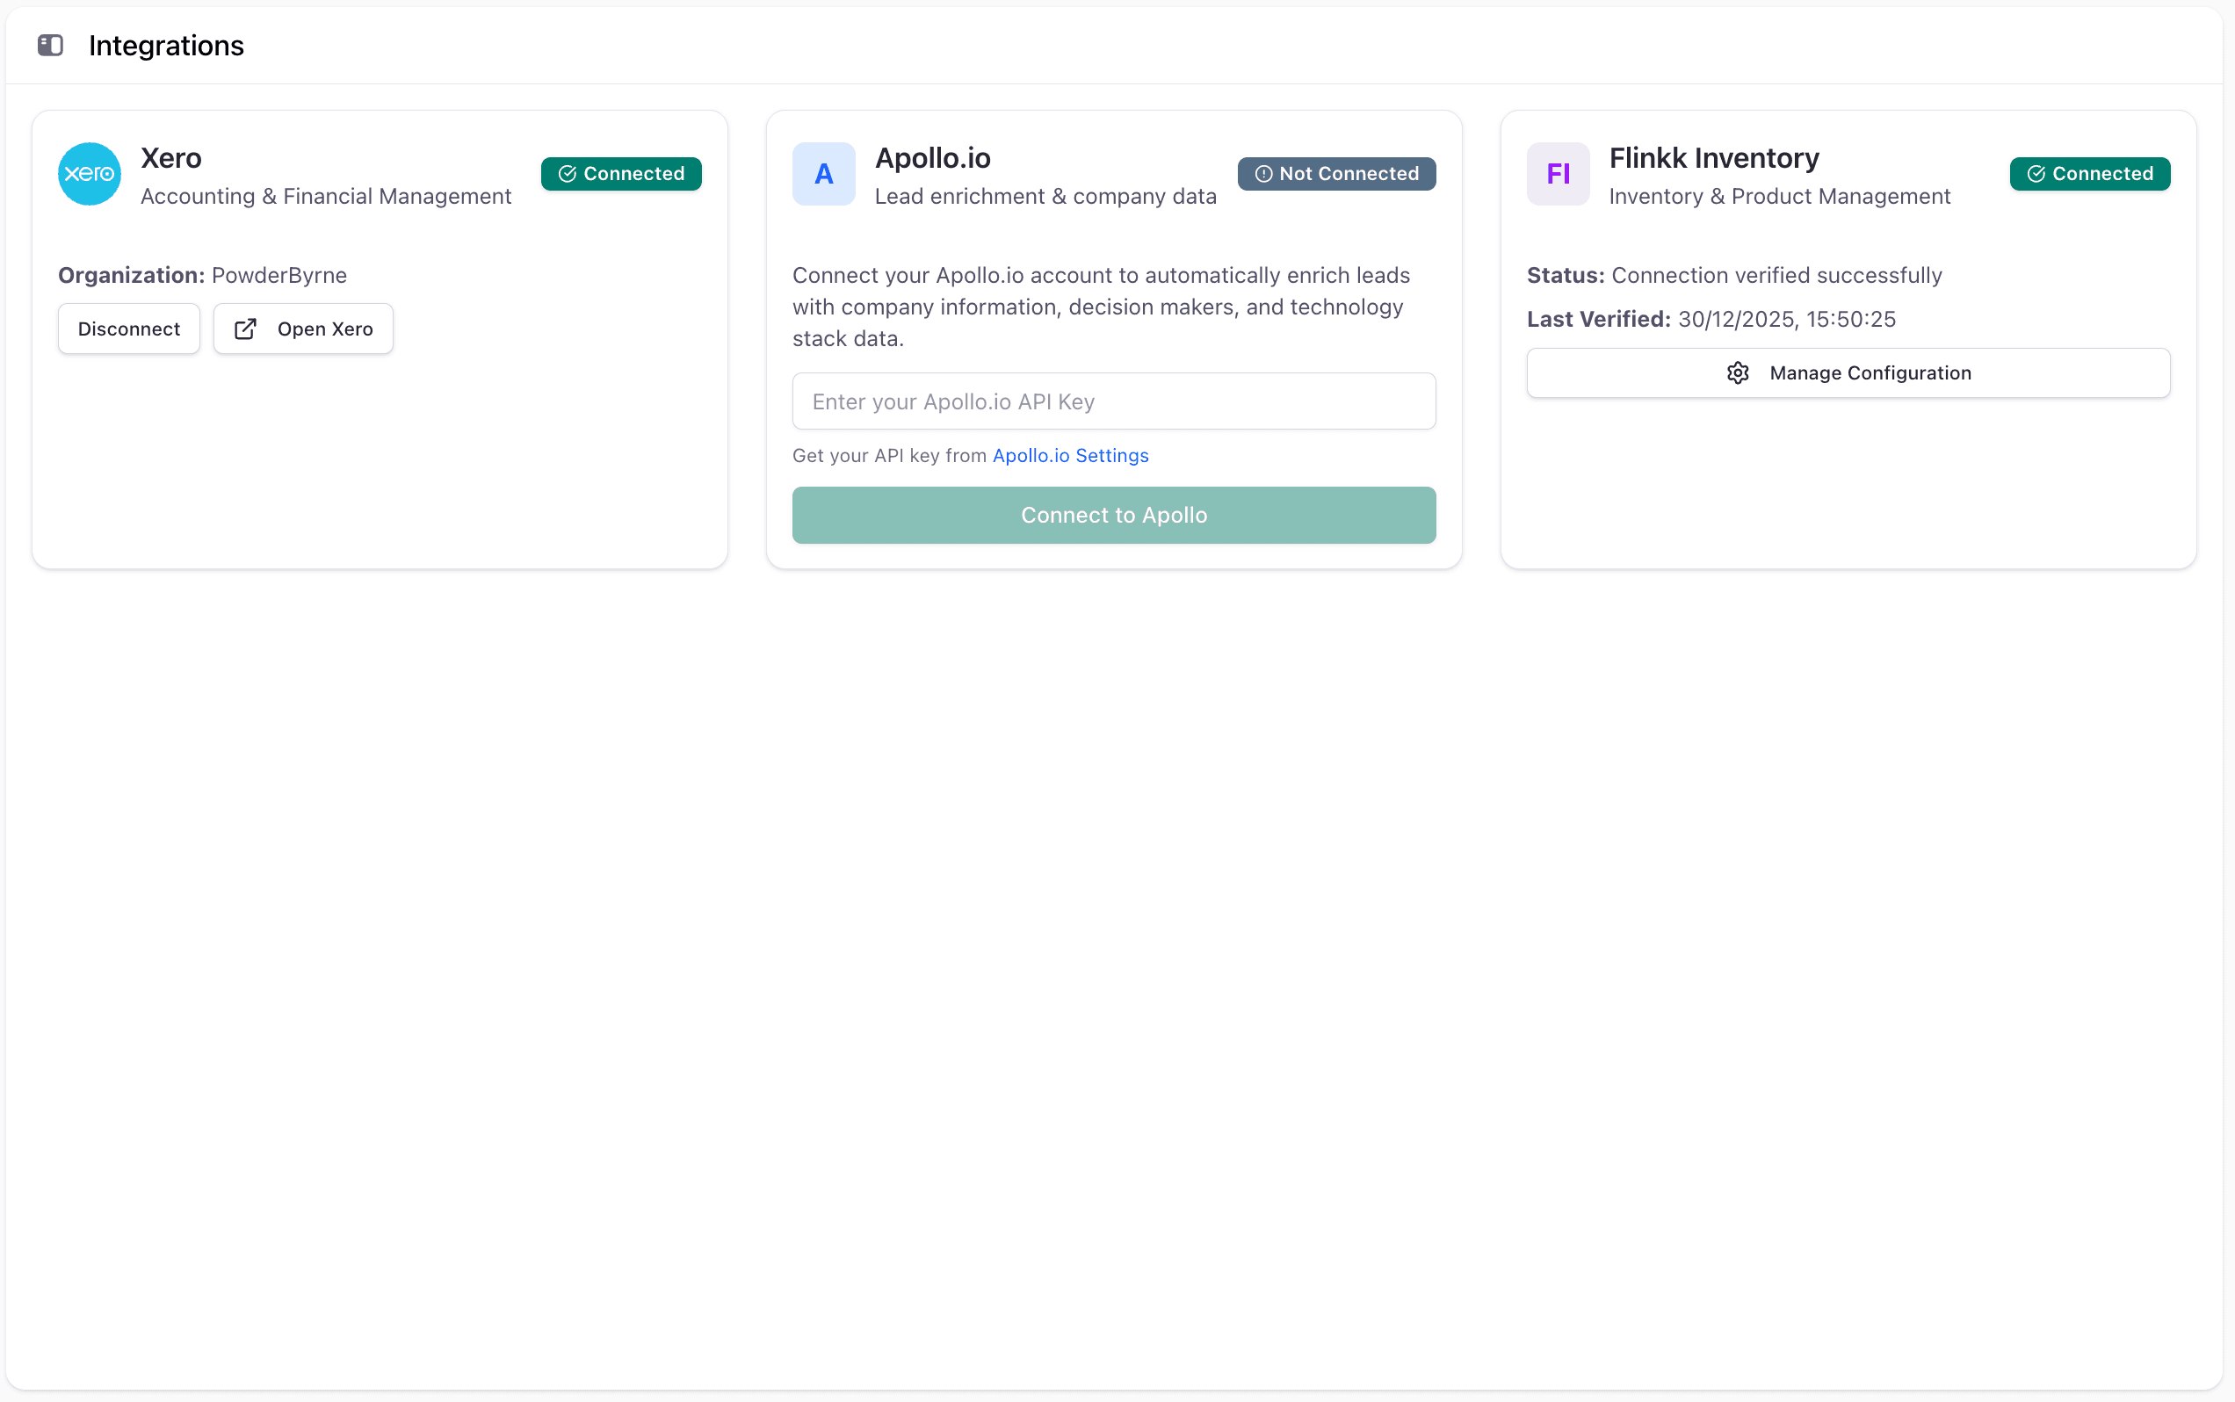Follow the Apollo.io Settings link
The height and width of the screenshot is (1402, 2235).
coord(1070,455)
